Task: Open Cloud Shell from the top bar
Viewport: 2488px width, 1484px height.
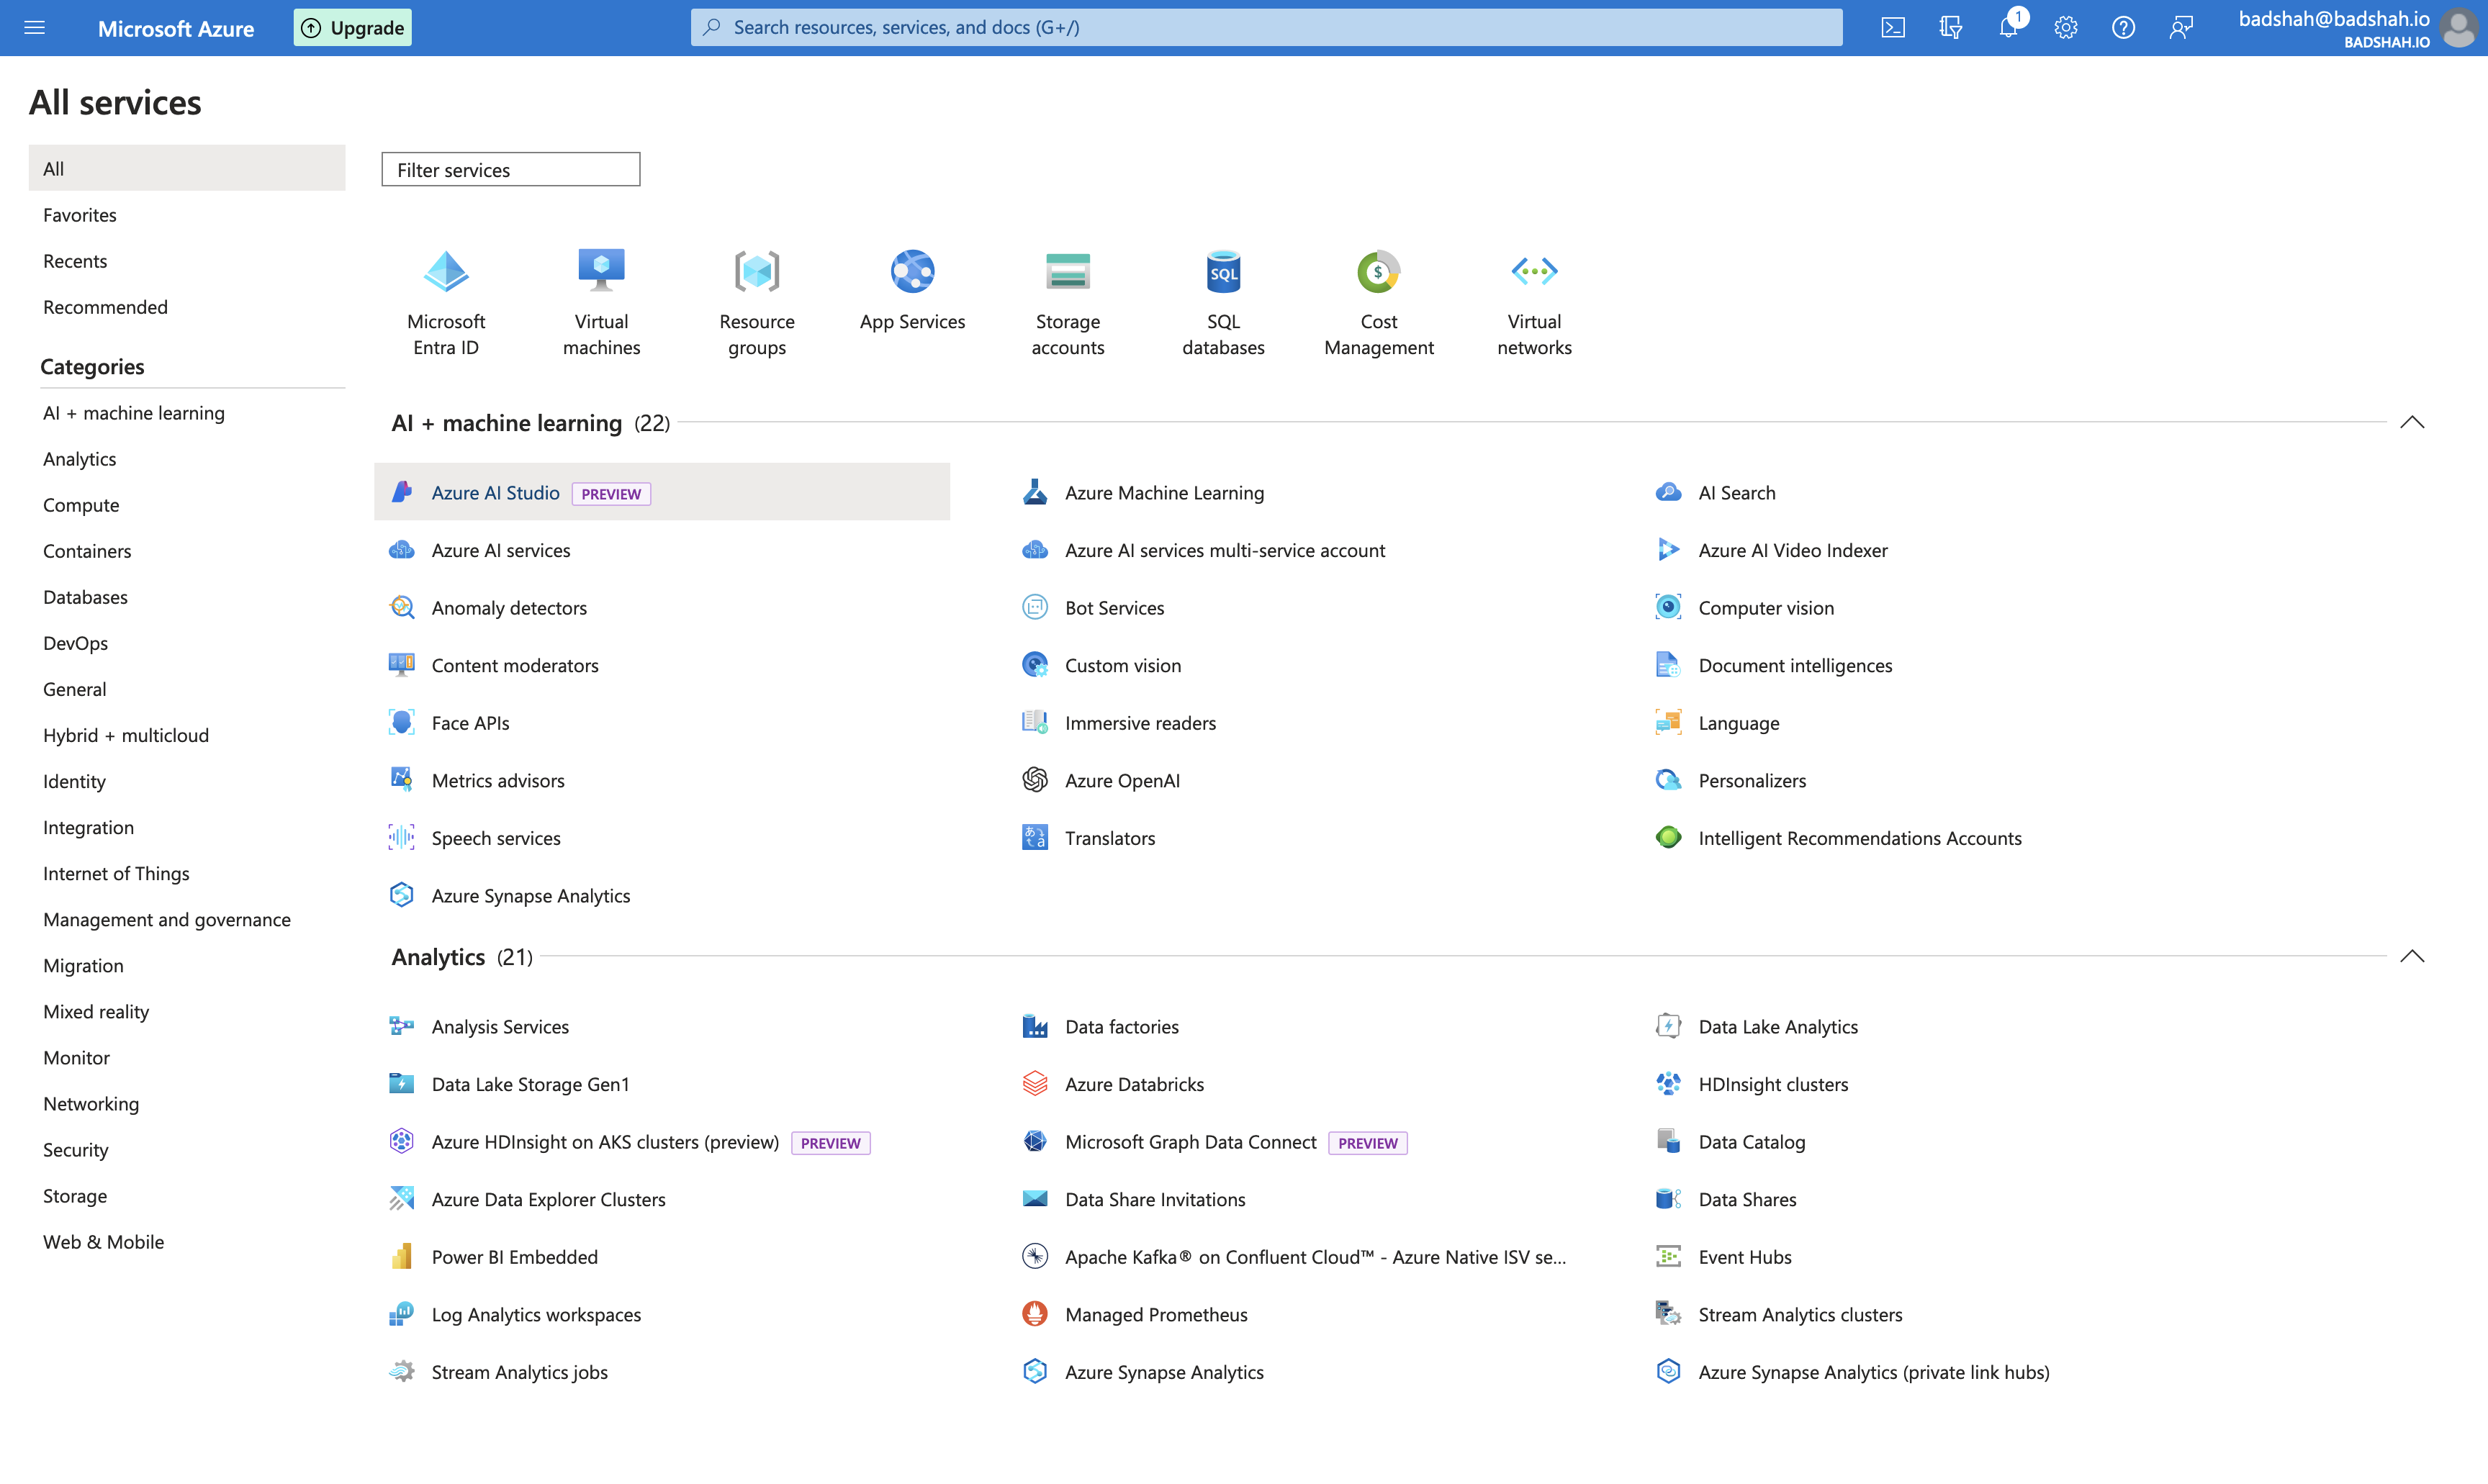Action: pos(1893,27)
